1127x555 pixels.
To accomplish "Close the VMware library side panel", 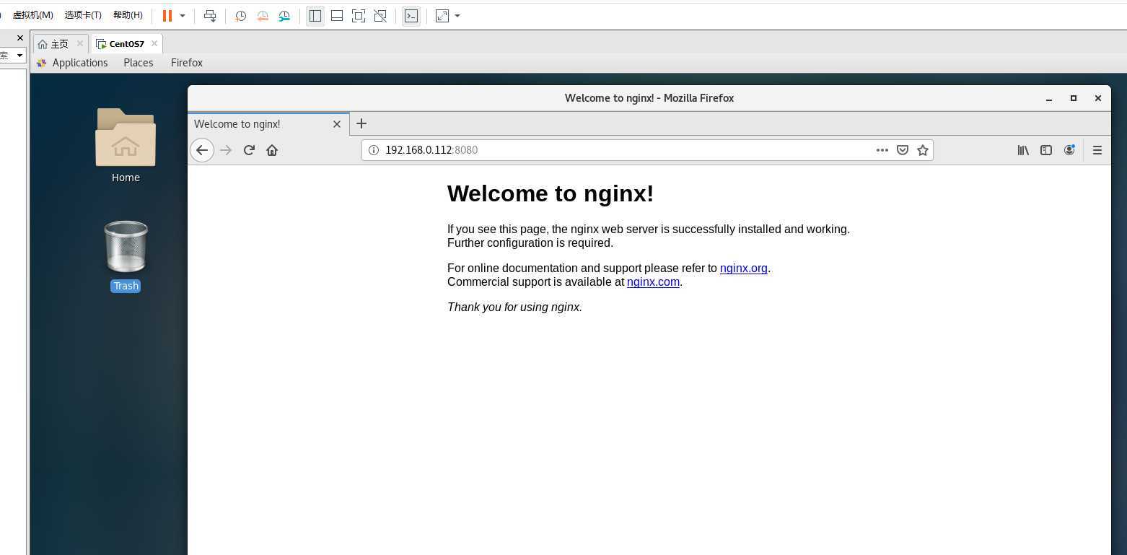I will coord(20,38).
